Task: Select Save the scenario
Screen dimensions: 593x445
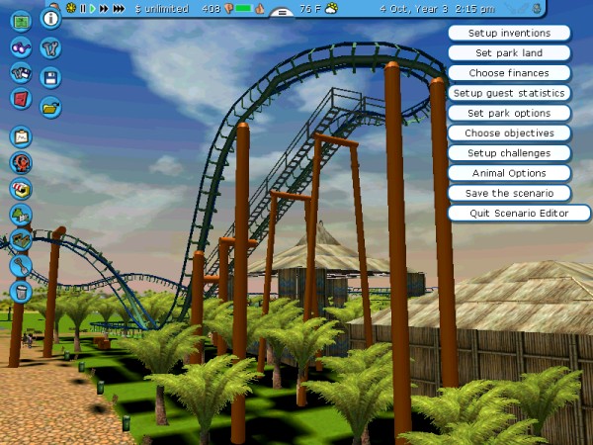Action: [x=509, y=194]
